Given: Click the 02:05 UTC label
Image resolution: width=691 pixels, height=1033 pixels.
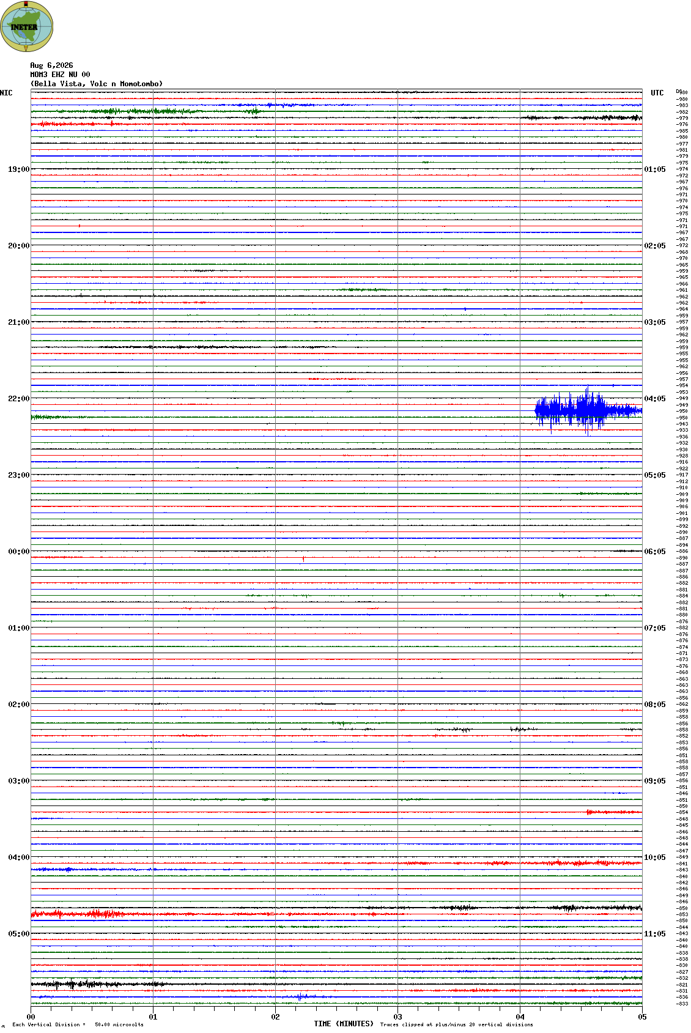Looking at the screenshot, I should point(655,246).
